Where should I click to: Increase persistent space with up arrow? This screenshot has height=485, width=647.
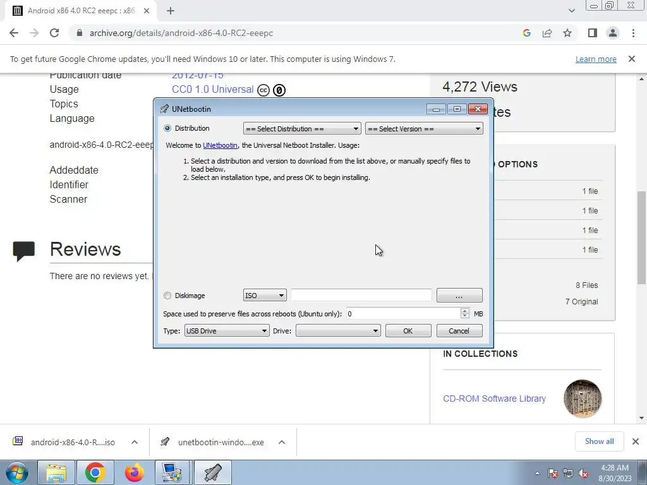point(465,311)
